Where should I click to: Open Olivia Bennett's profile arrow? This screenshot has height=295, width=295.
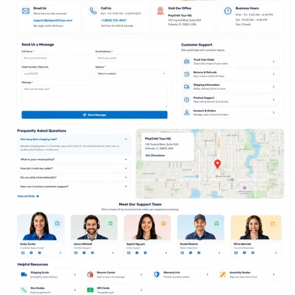pyautogui.click(x=276, y=252)
